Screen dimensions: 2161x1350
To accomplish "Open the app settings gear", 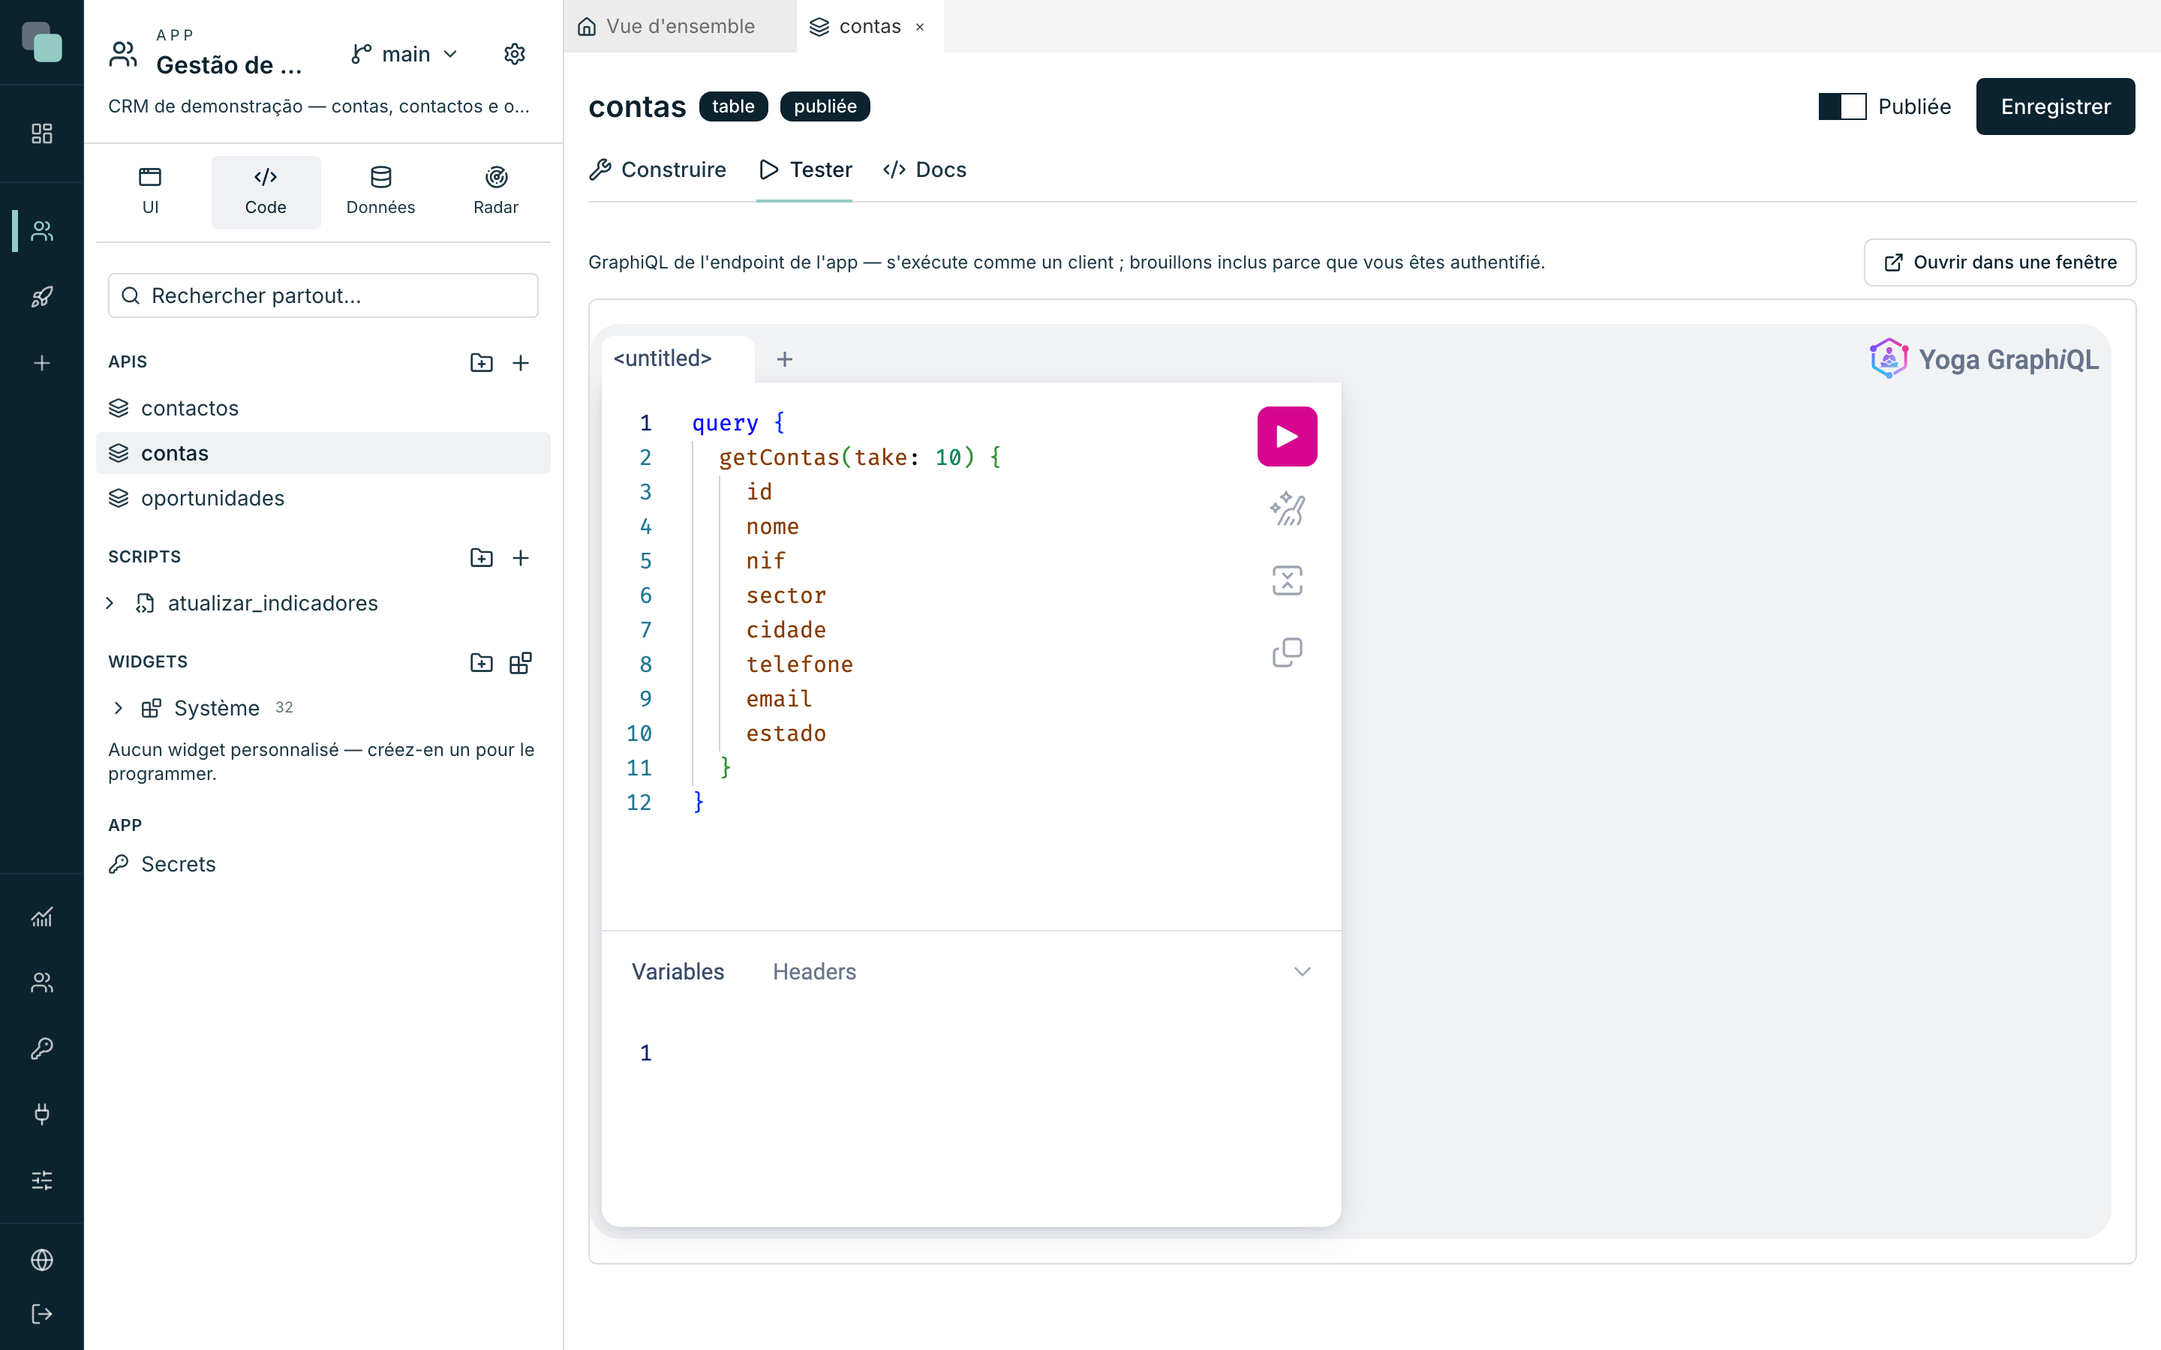I will pyautogui.click(x=514, y=55).
